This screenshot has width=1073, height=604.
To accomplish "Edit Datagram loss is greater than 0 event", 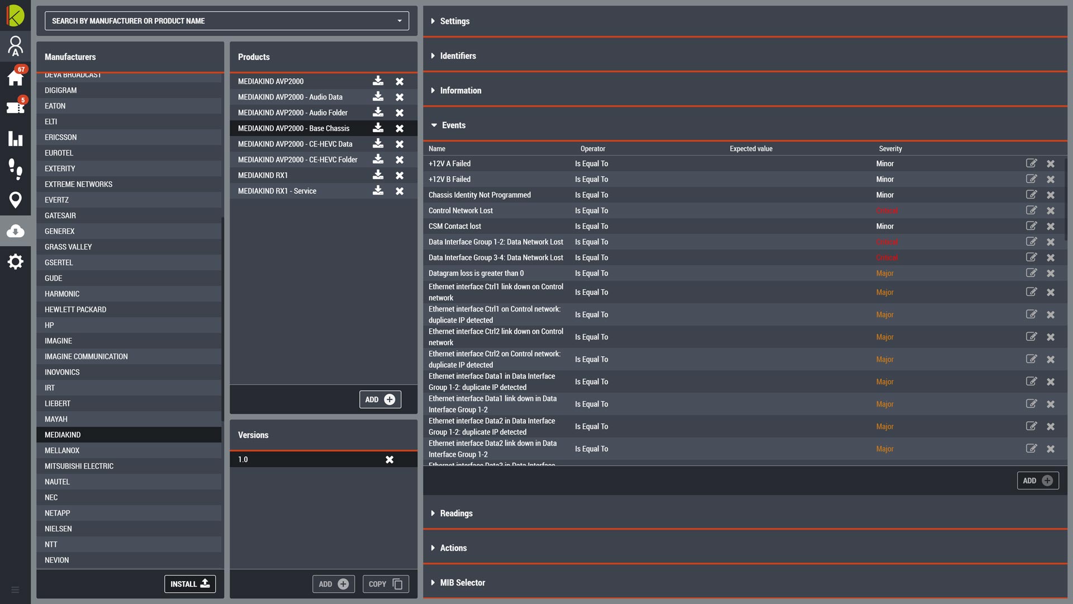I will (1031, 273).
